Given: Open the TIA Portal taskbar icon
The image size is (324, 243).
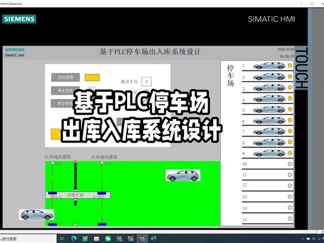Looking at the screenshot, I should [x=119, y=239].
